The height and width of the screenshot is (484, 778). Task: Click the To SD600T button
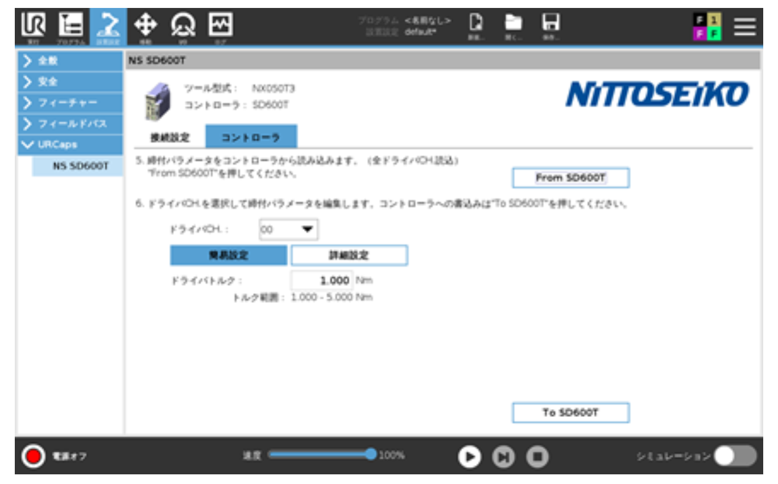click(571, 413)
